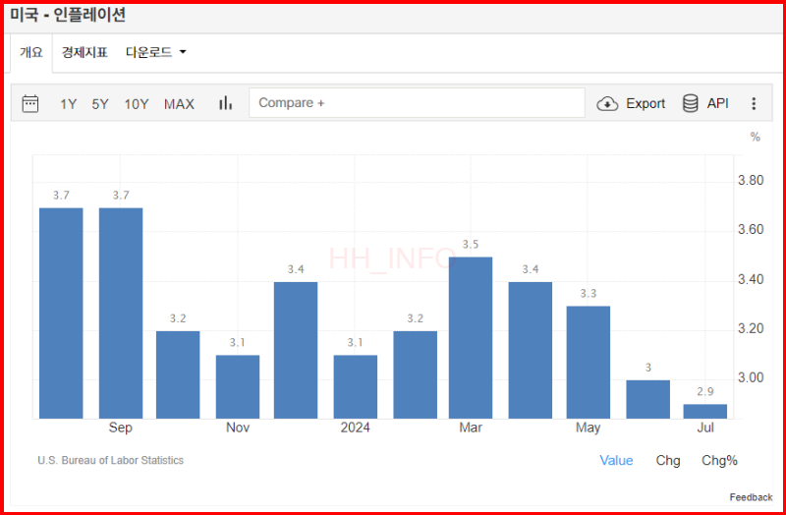Click the Sep bar valued 3.7
786x515 pixels.
tap(121, 313)
